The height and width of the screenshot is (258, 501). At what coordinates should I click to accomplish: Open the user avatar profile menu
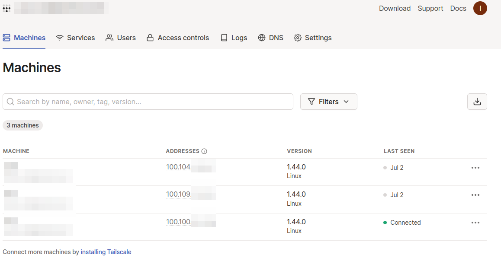pos(480,8)
